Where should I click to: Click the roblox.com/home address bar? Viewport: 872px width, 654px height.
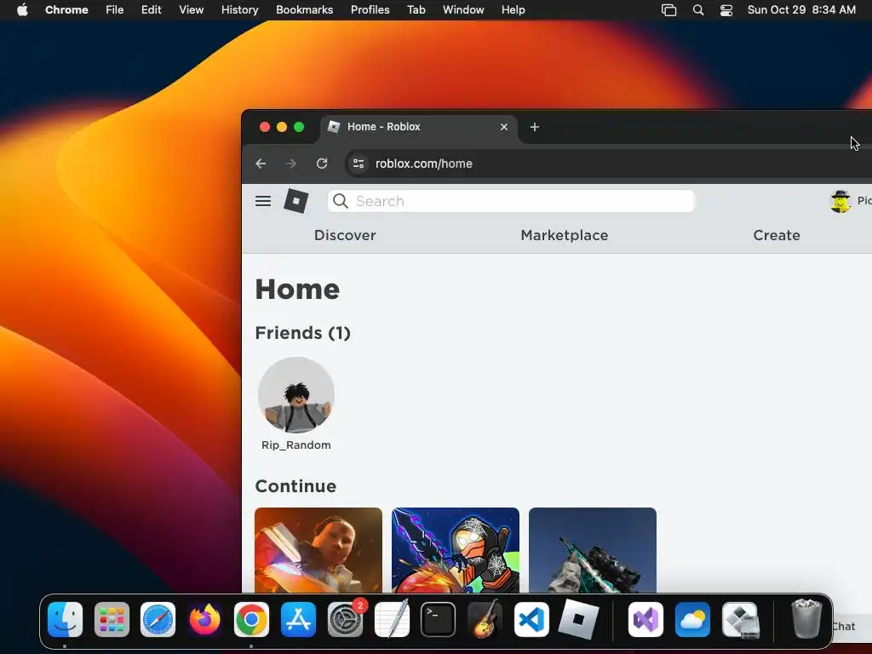(609, 163)
